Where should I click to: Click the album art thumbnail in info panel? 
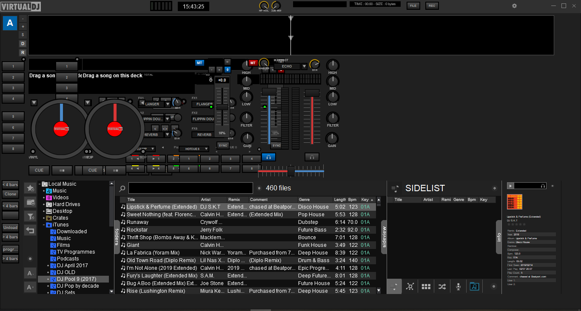(515, 202)
